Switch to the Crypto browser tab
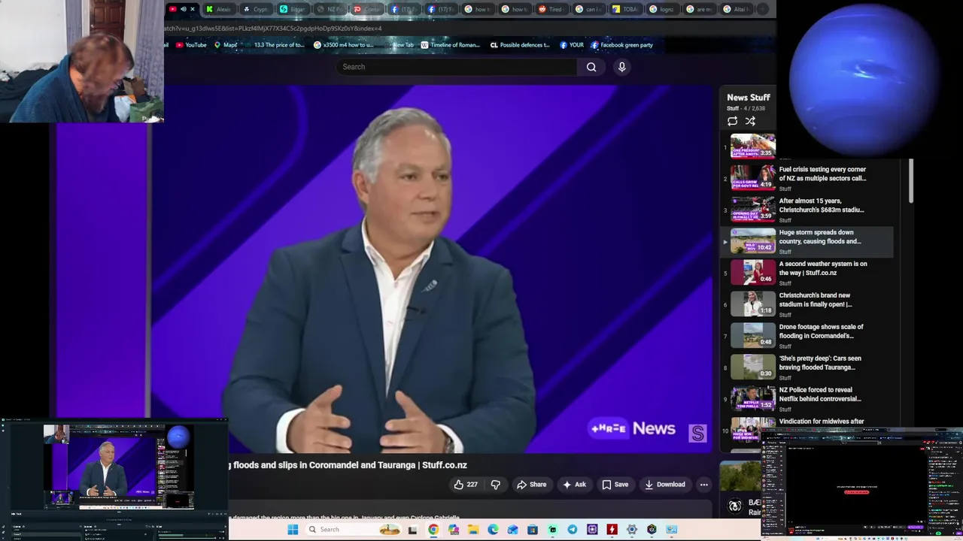The image size is (963, 541). coord(256,9)
